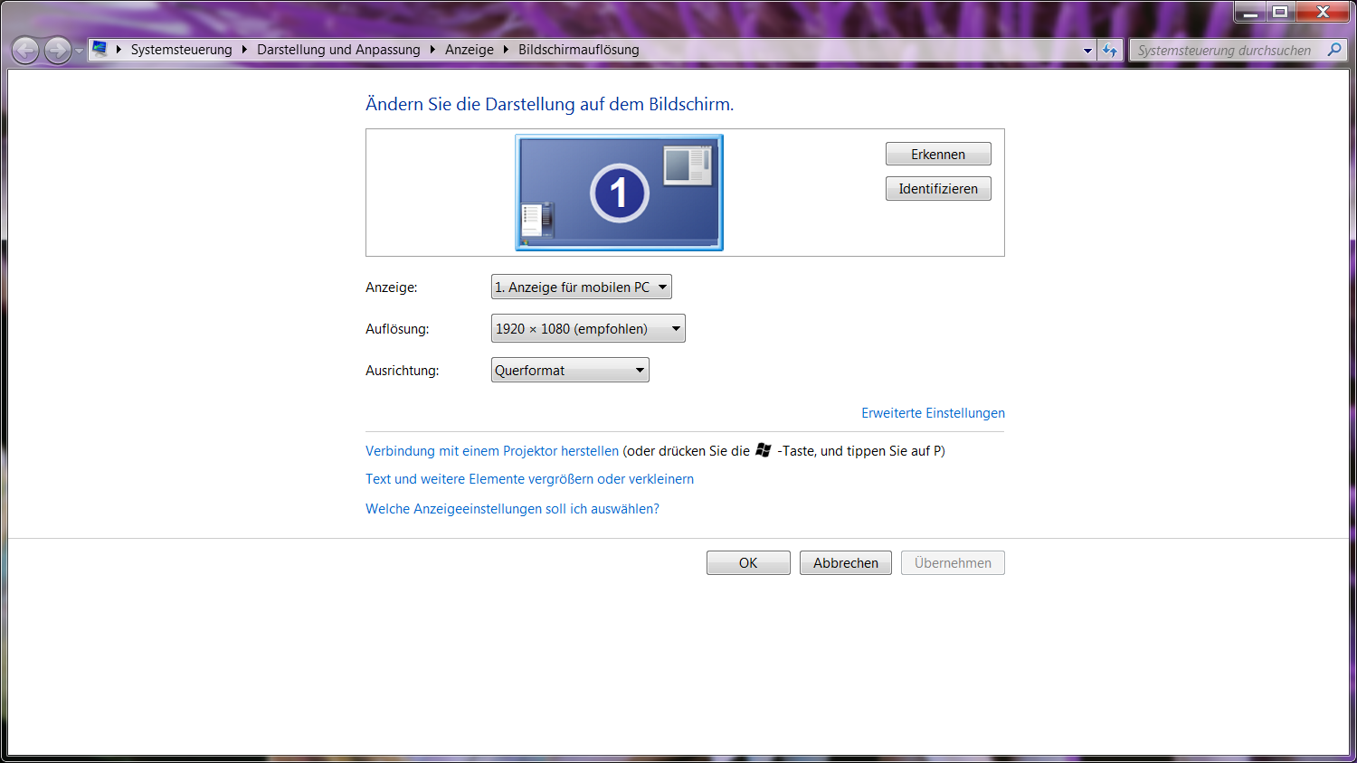The height and width of the screenshot is (763, 1357).
Task: Expand the arrow after Darstellung und Anpassung
Action: tap(432, 50)
